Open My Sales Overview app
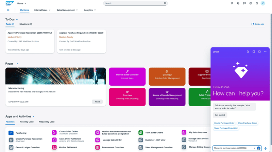 click(194, 132)
